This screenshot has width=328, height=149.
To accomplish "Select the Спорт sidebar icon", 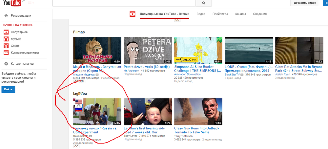I will pyautogui.click(x=6, y=46).
